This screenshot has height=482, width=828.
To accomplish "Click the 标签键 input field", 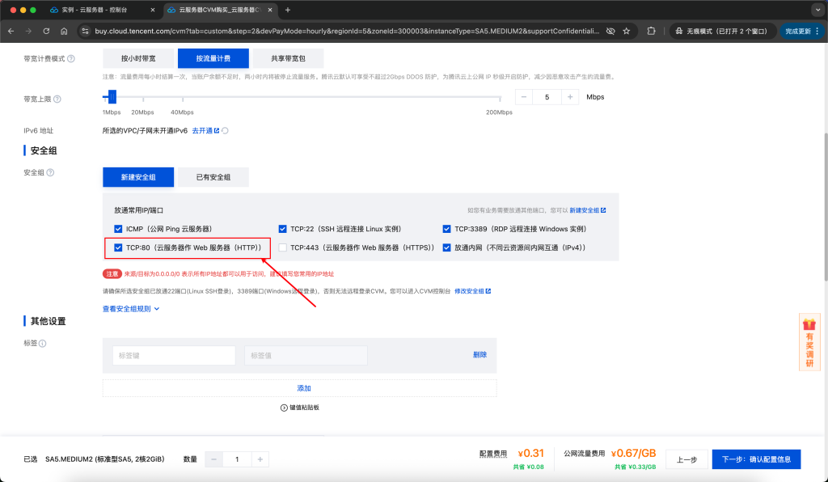I will 173,355.
